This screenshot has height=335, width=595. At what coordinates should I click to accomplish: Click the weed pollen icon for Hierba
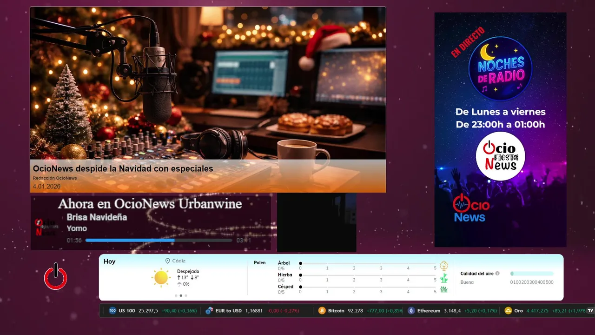pos(444,278)
